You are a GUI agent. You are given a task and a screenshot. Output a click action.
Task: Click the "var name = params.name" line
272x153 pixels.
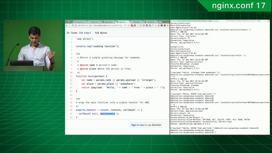(x=119, y=80)
